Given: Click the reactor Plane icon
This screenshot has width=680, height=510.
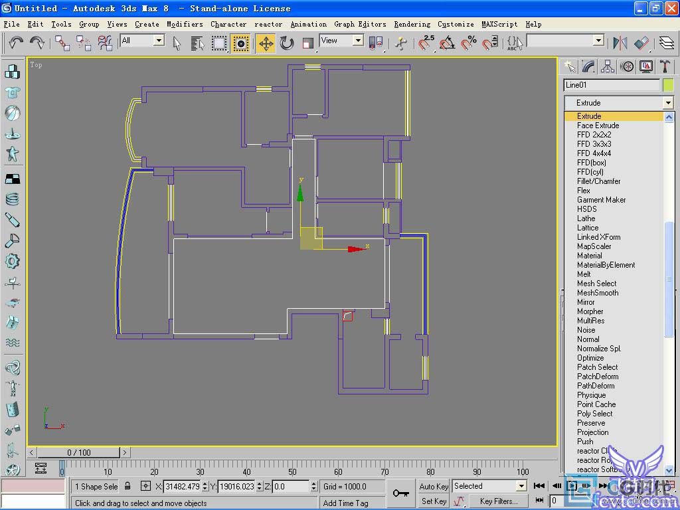Looking at the screenshot, I should 13,178.
